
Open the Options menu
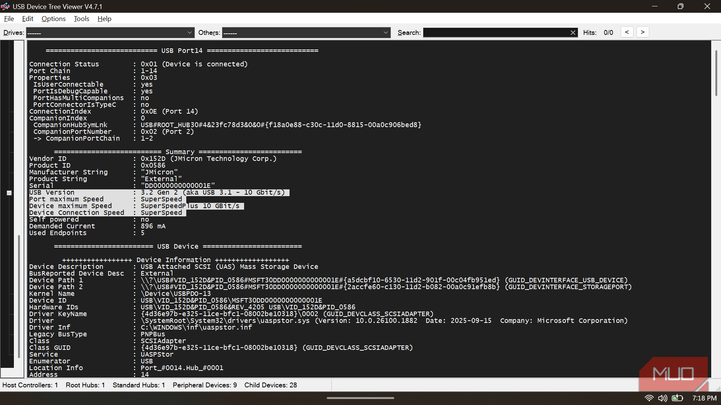coord(53,19)
